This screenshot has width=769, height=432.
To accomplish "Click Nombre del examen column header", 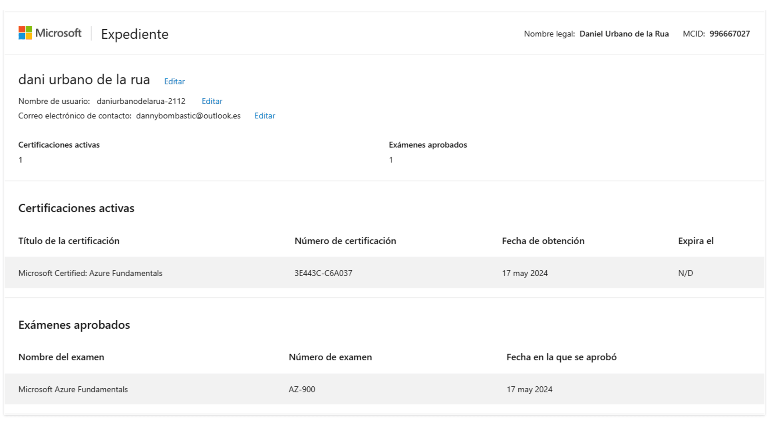I will (x=61, y=357).
